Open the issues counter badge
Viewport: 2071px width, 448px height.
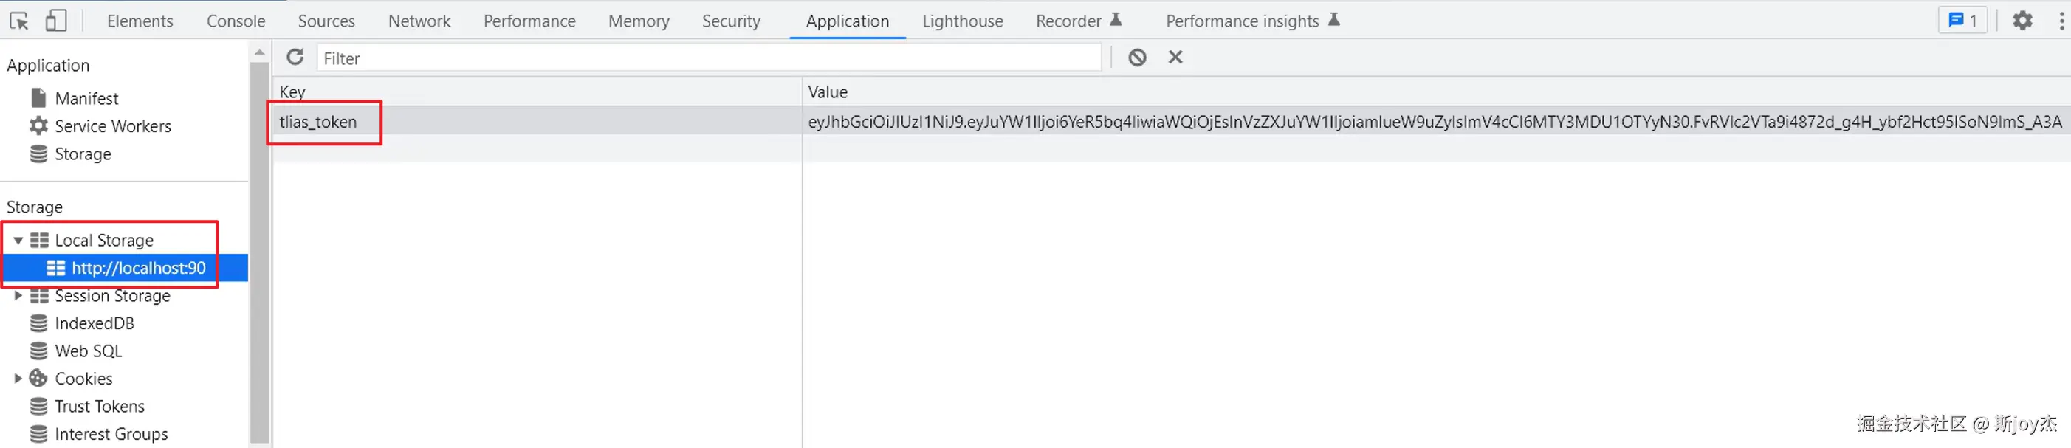1962,21
